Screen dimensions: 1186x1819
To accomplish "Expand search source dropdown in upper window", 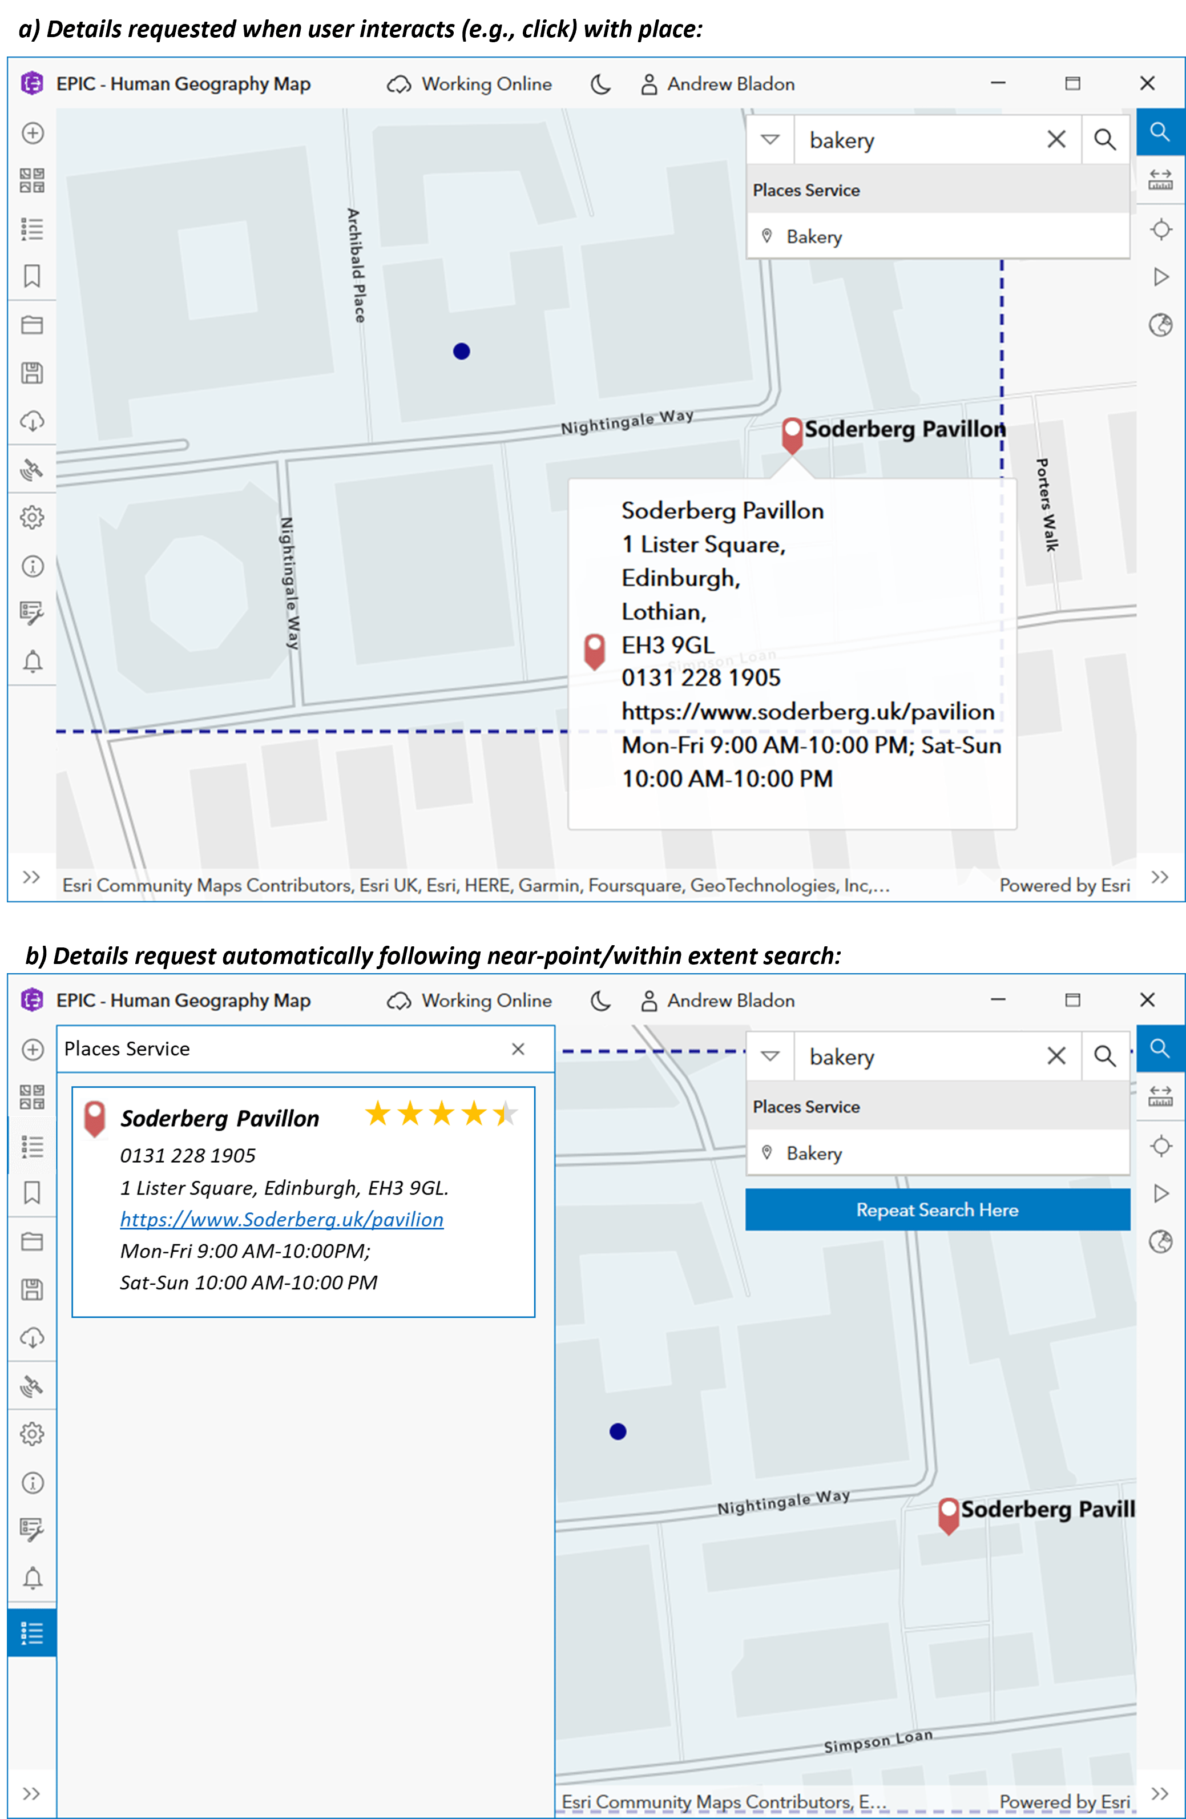I will tap(771, 140).
